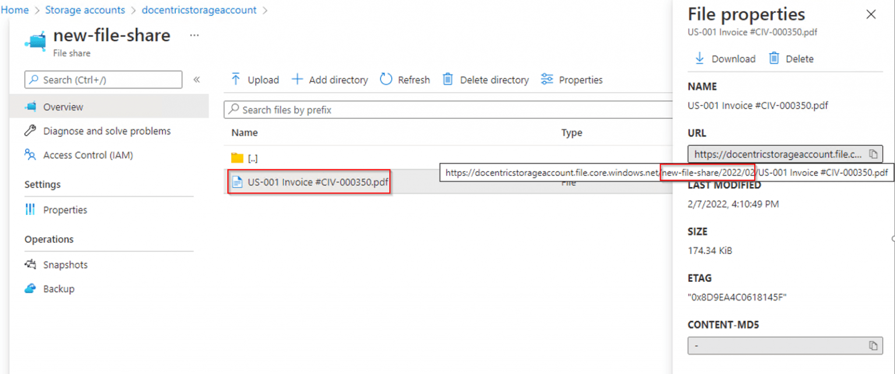Collapse the sidebar with the double chevron
The width and height of the screenshot is (895, 374).
[x=197, y=79]
